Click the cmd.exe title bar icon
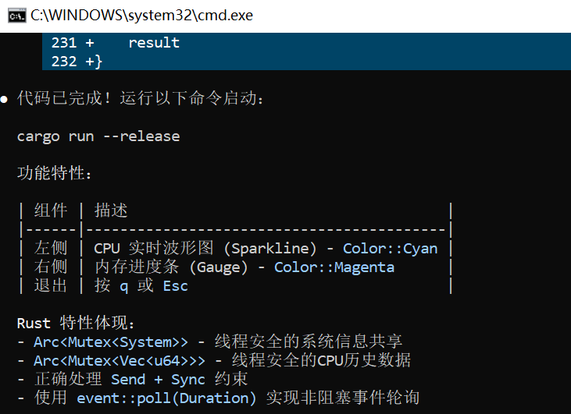The image size is (571, 414). [x=16, y=16]
